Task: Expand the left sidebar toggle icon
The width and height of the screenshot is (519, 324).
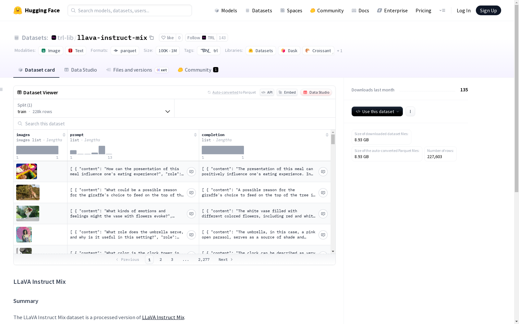Action: [2, 89]
